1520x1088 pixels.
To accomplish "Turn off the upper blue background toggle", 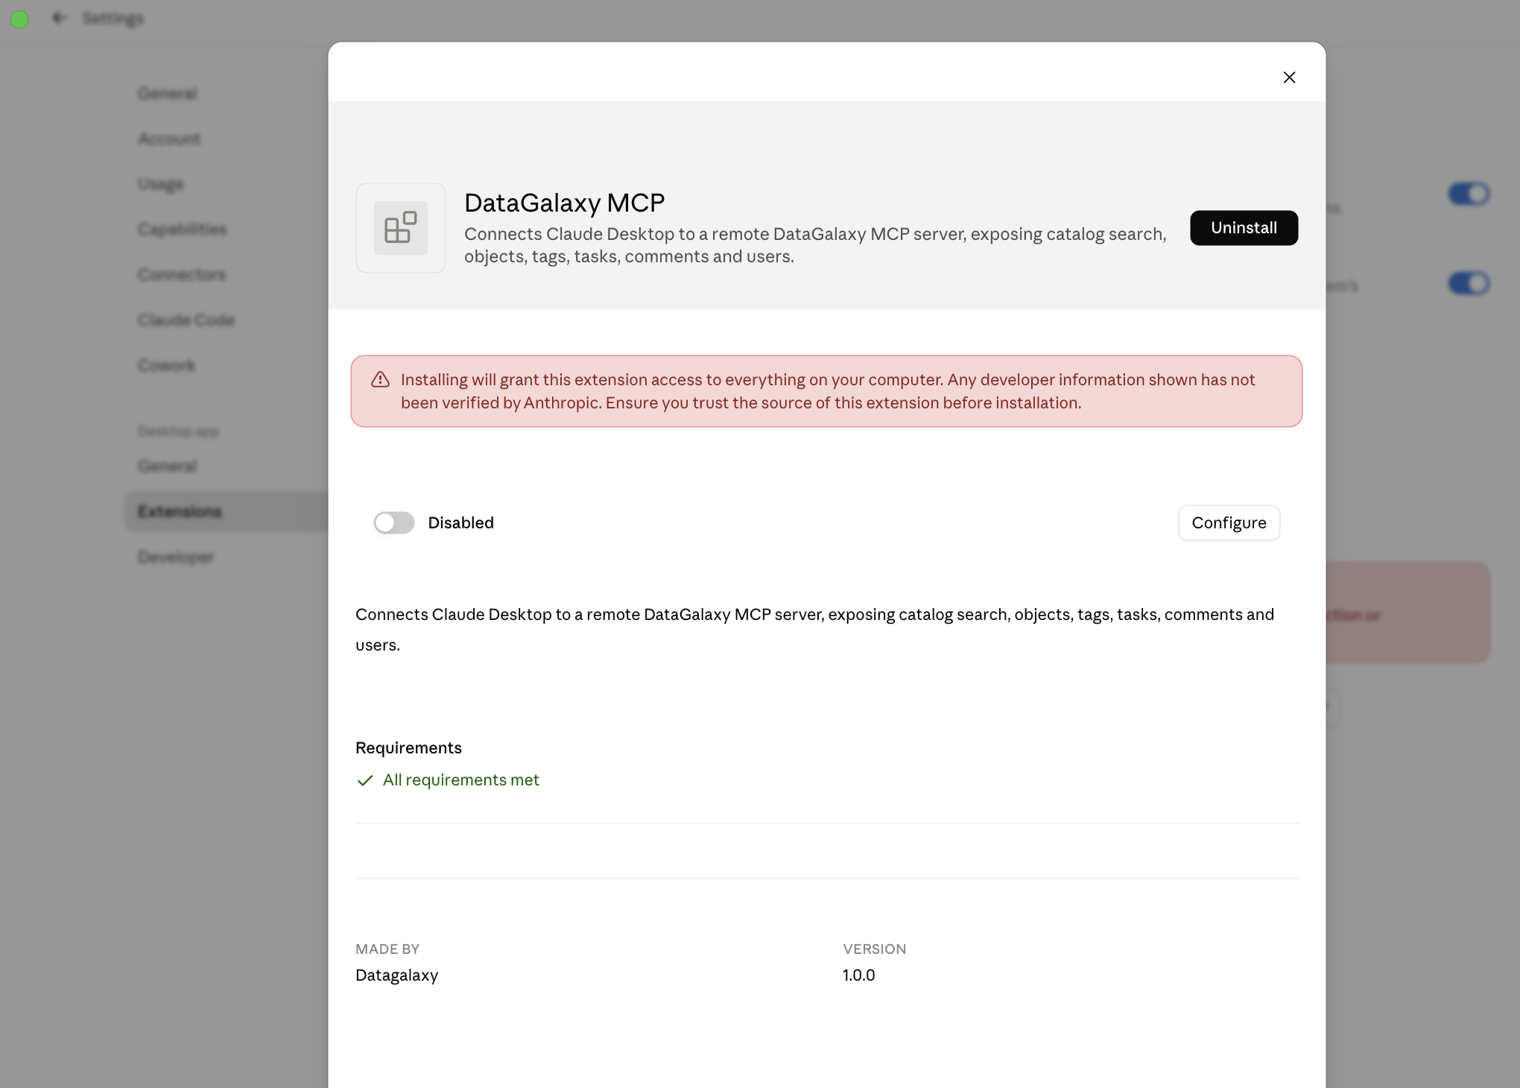I will click(1469, 194).
